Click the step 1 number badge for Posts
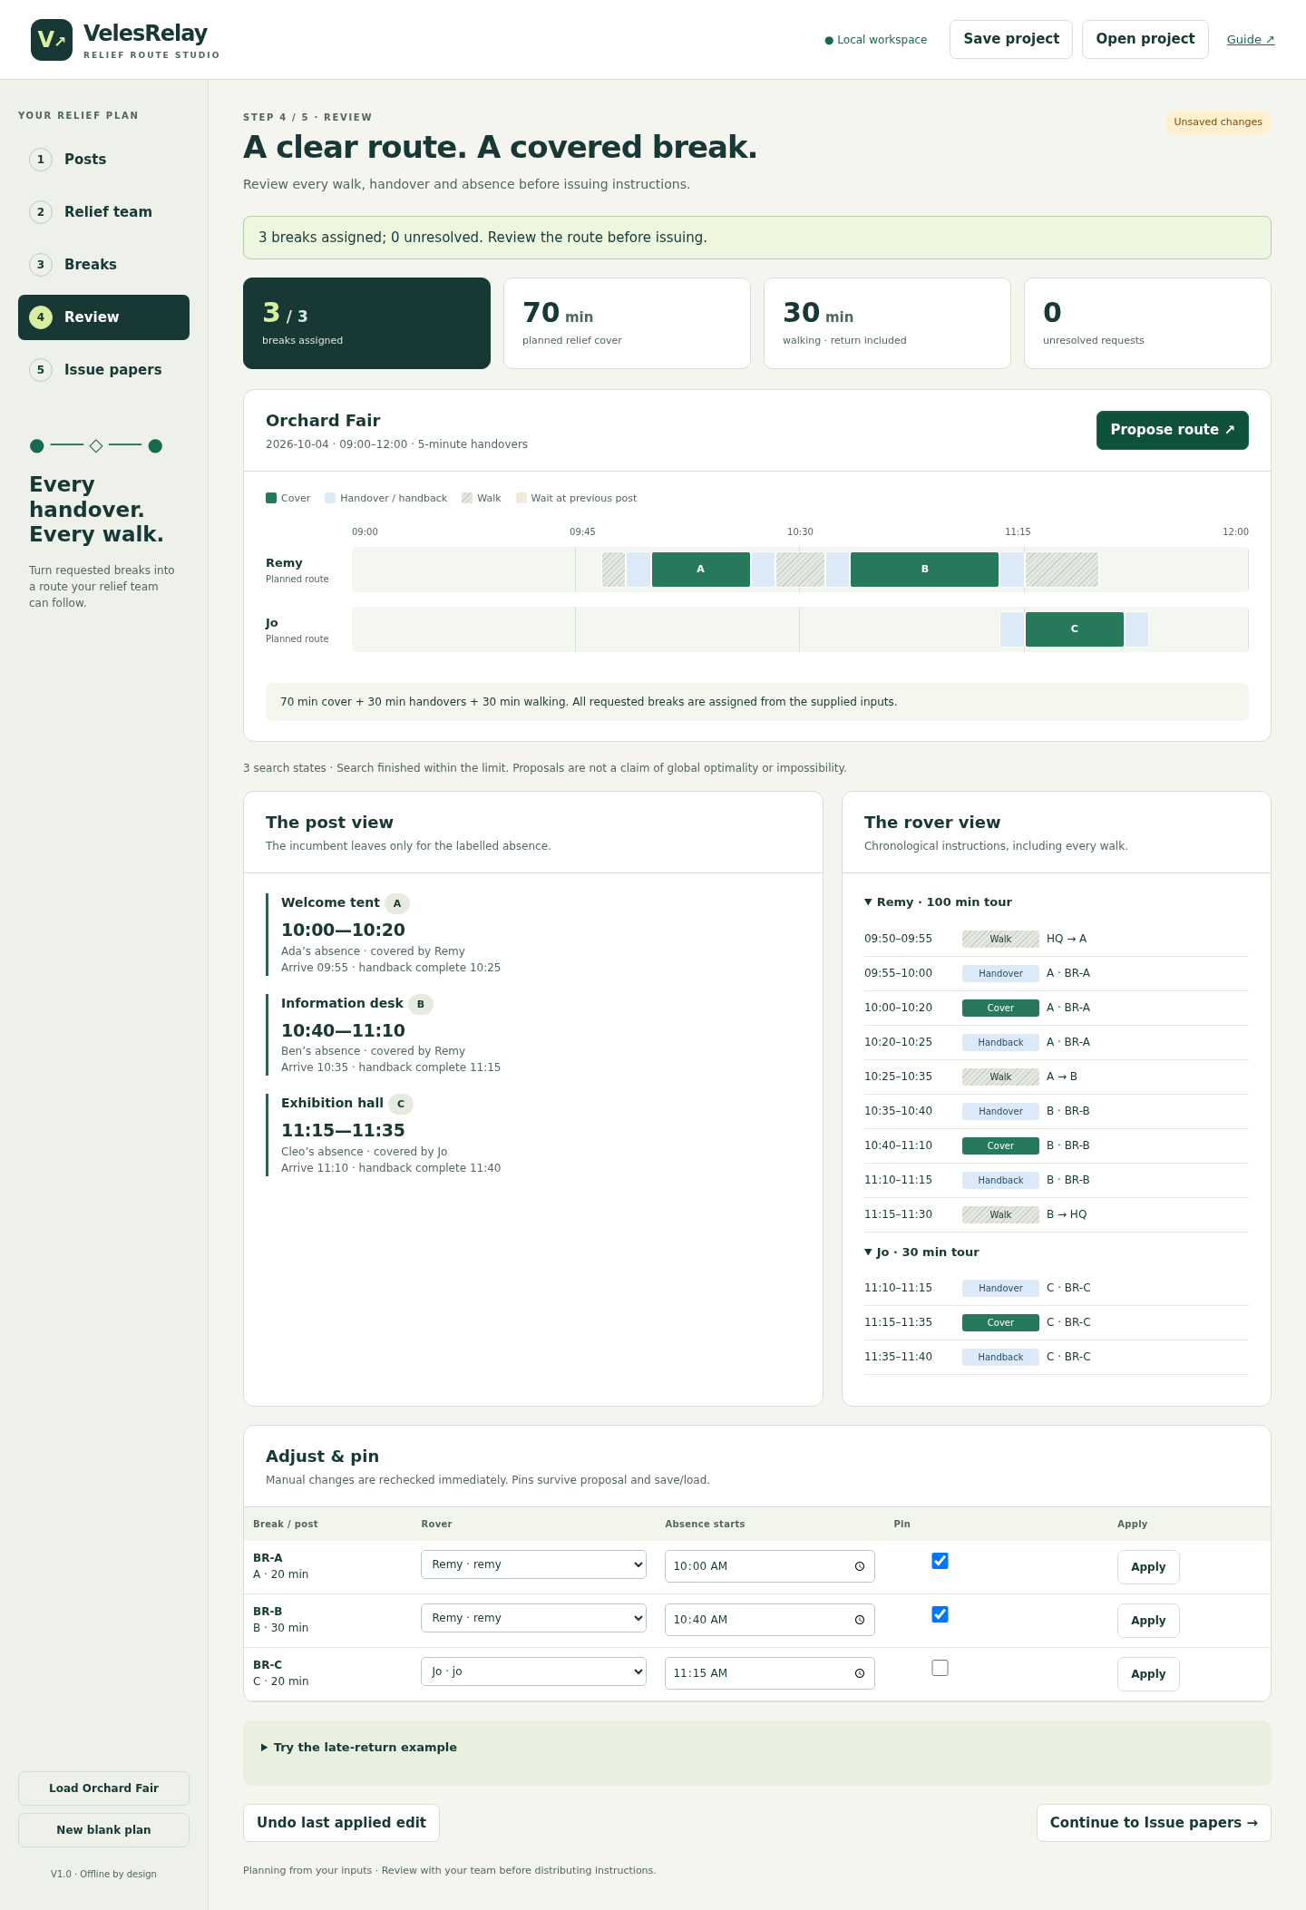The height and width of the screenshot is (1910, 1306). click(41, 160)
